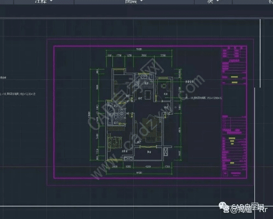273x219 pixels.
Task: Select PL-10 annotation at the viewport's left edge
Action: click(18, 94)
